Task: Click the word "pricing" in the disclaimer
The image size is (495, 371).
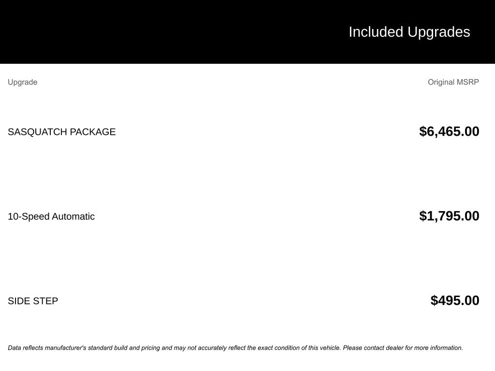Action: 151,348
